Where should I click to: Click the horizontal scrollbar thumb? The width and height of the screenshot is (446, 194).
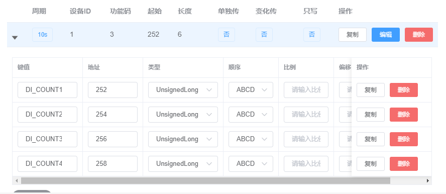click(x=205, y=180)
